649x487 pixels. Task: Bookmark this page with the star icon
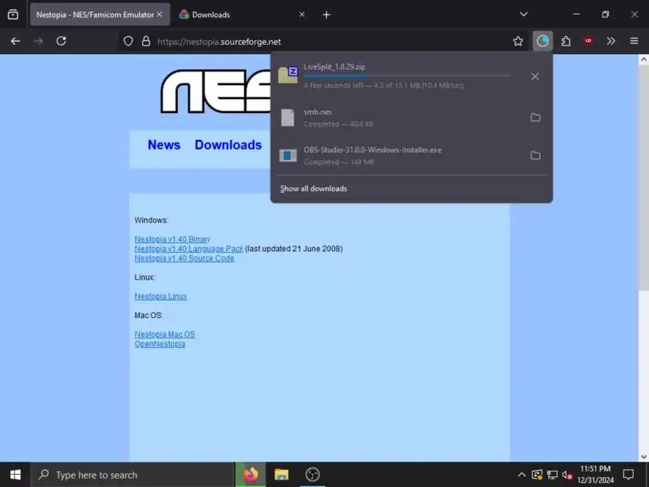(x=518, y=41)
